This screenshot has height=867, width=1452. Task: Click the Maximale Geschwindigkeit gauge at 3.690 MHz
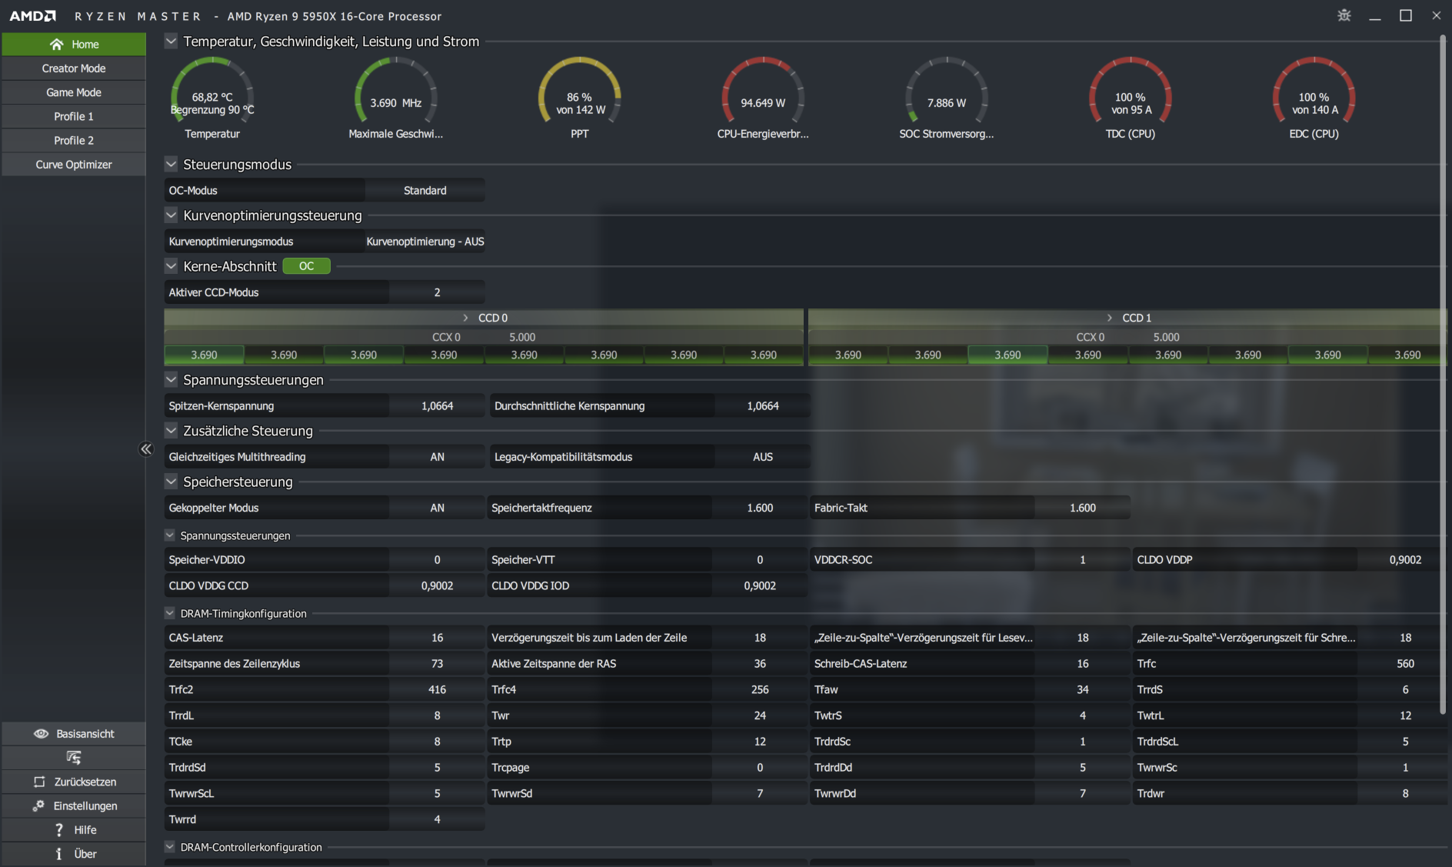(395, 99)
